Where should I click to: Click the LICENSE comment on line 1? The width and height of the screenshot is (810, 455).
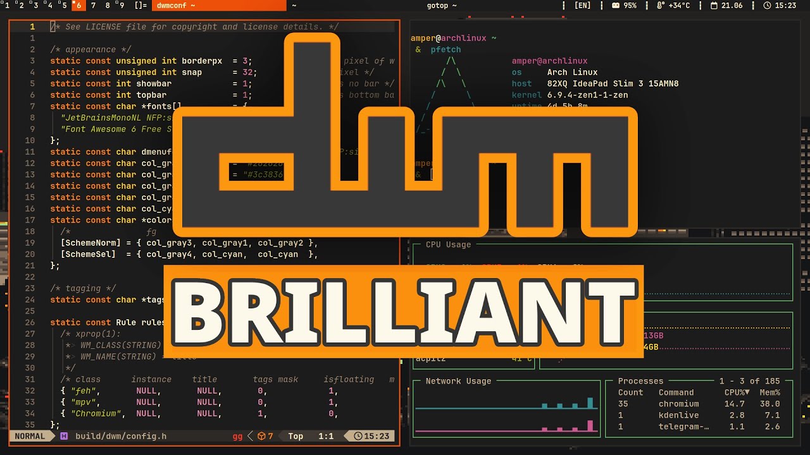pyautogui.click(x=194, y=27)
